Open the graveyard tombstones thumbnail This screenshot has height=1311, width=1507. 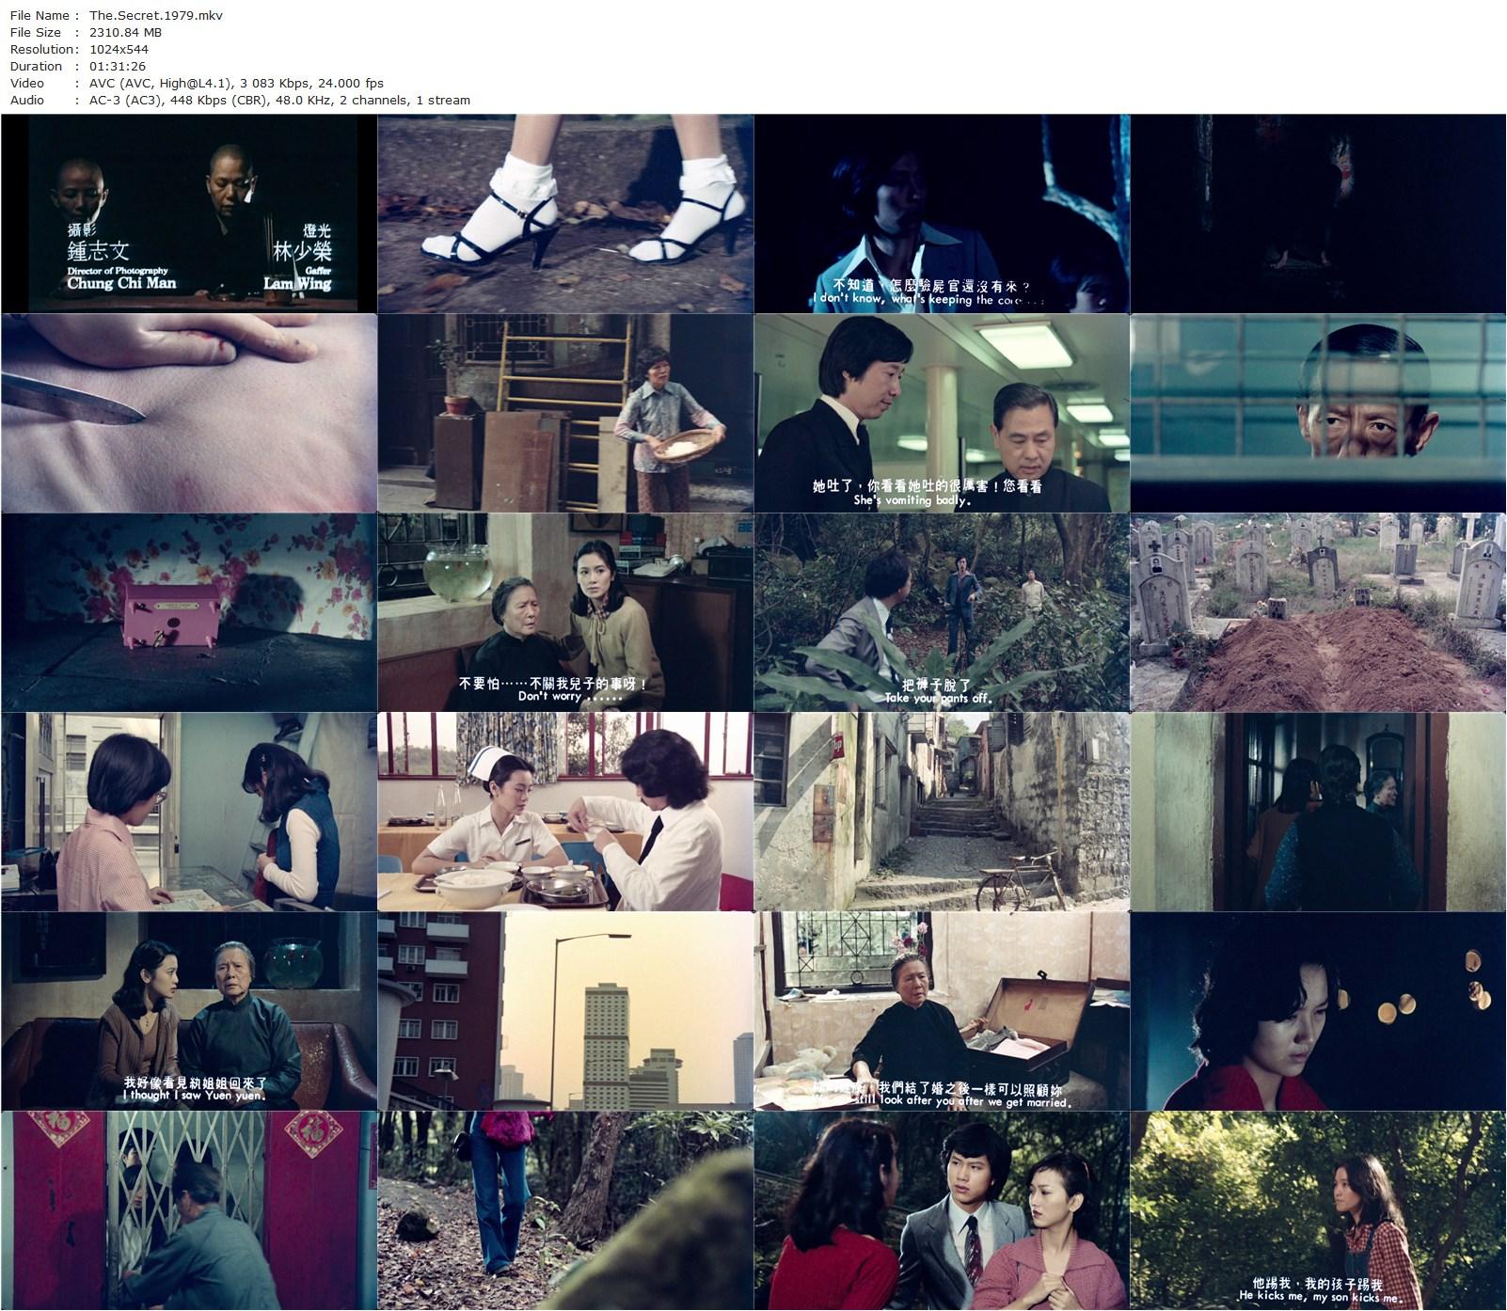click(1318, 612)
